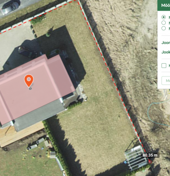Click the Joon… label in panel
Viewport: 170px width, 176px height.
click(x=166, y=43)
